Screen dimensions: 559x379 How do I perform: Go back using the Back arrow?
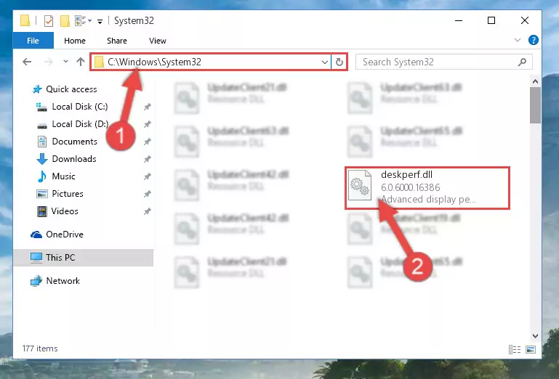(27, 62)
